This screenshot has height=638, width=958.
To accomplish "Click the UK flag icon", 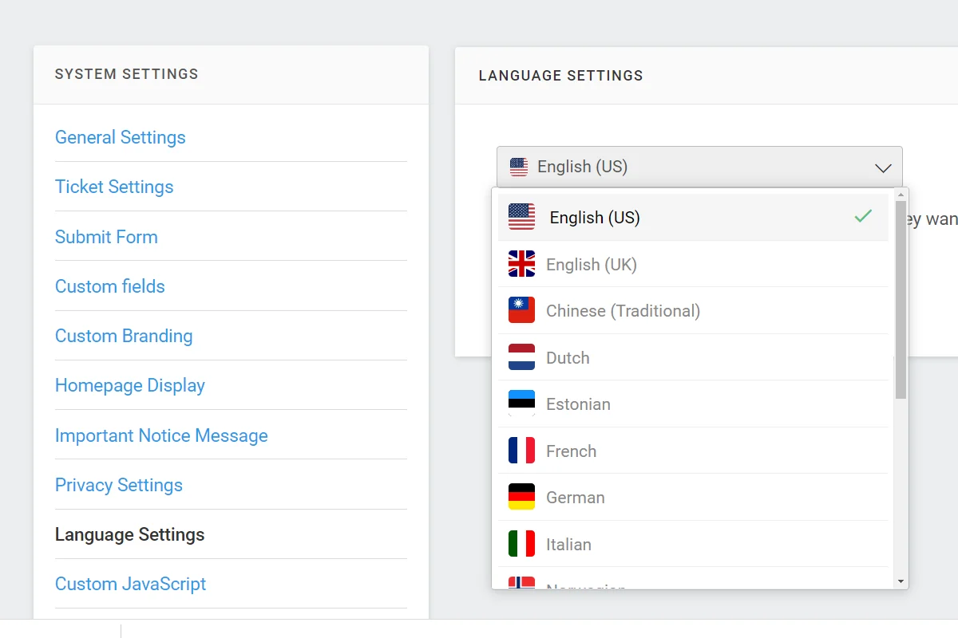I will 521,264.
